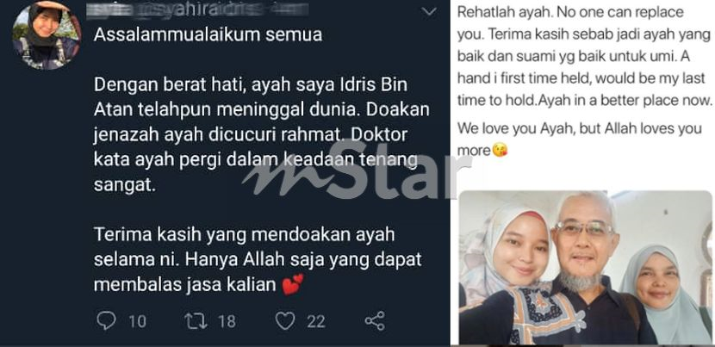Retweet the post using the arrows icon

pyautogui.click(x=196, y=321)
